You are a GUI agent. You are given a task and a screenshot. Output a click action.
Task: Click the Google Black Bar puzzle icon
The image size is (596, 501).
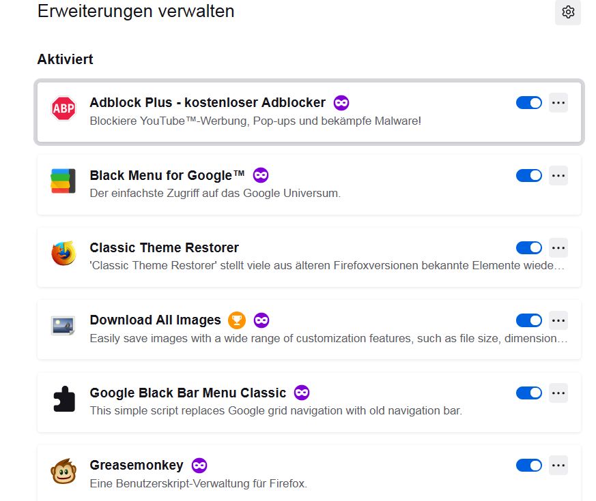(63, 399)
